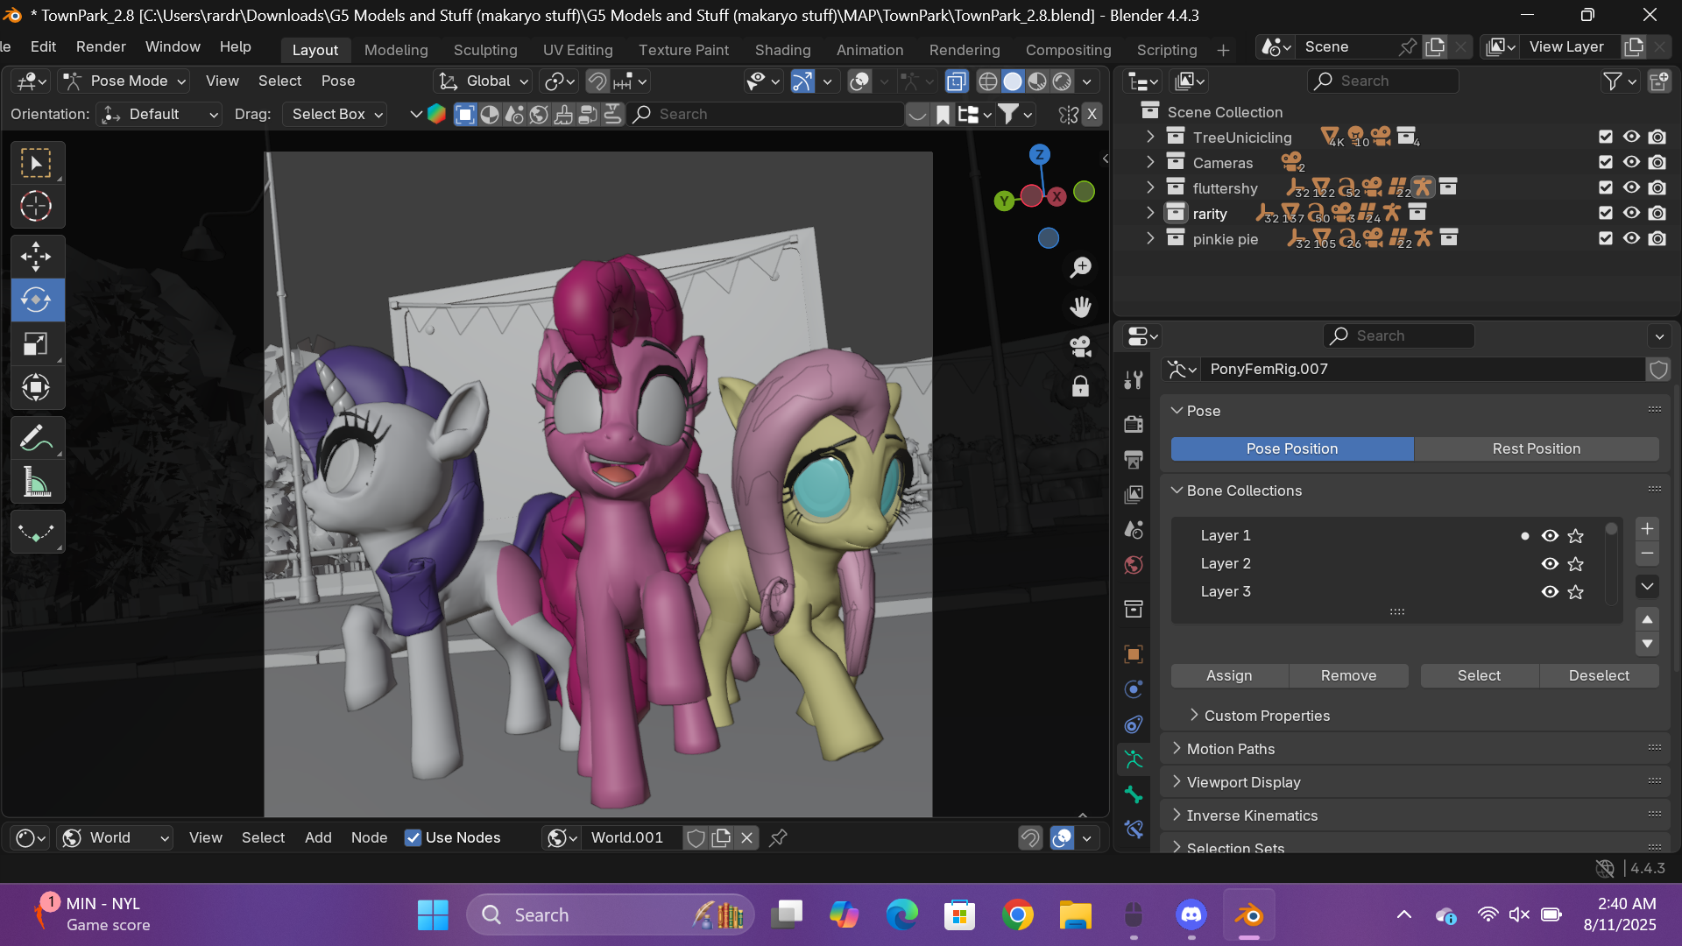Click lock camera to view padlock
1682x946 pixels.
click(1080, 386)
